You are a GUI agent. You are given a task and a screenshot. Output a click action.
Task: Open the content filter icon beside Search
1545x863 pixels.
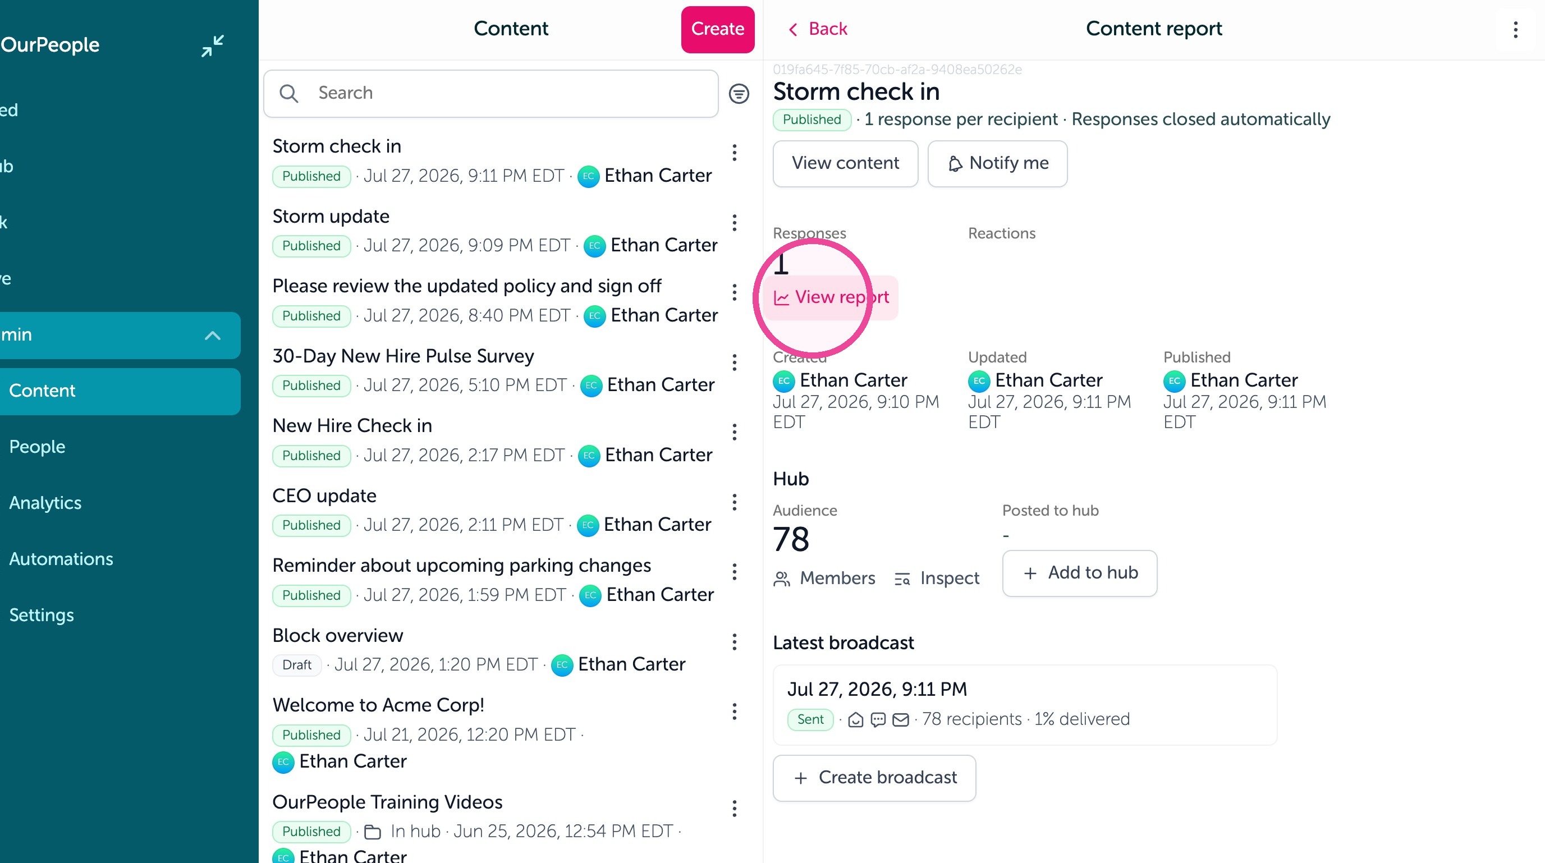pos(739,94)
